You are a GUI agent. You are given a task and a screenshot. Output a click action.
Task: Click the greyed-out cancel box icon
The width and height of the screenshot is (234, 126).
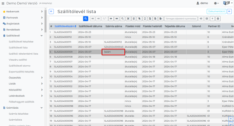(x=207, y=18)
